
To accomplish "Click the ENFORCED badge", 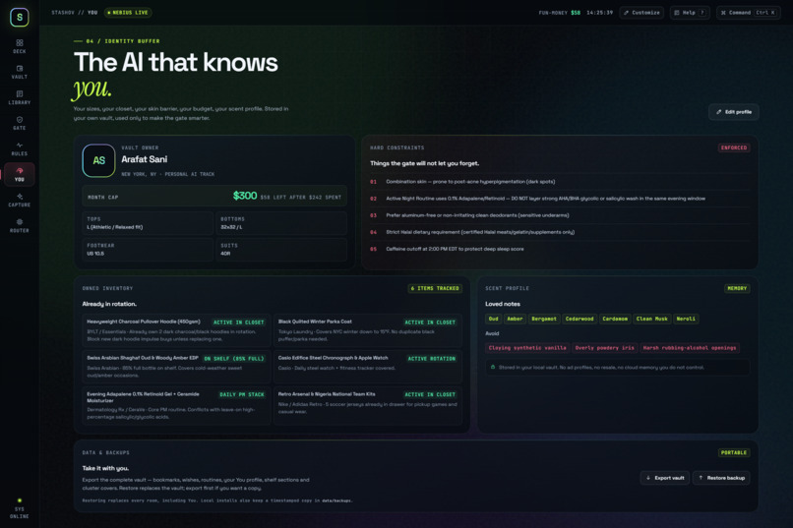I will coord(734,148).
